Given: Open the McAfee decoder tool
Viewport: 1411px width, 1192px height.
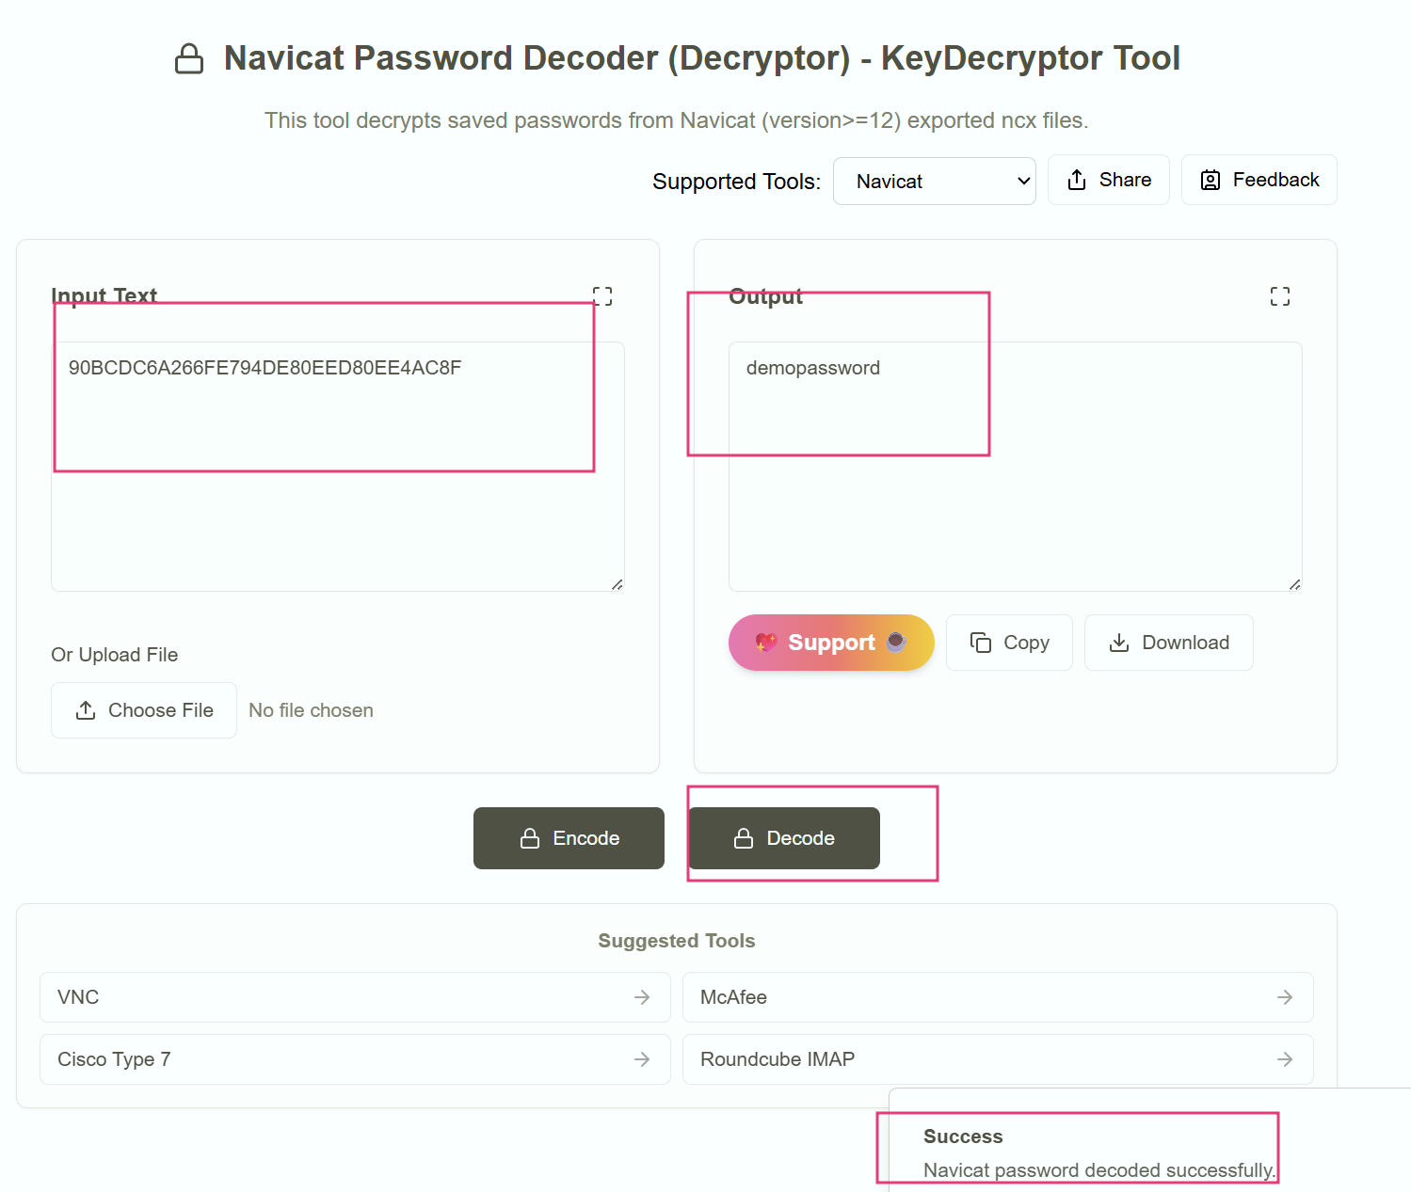Looking at the screenshot, I should (x=997, y=997).
